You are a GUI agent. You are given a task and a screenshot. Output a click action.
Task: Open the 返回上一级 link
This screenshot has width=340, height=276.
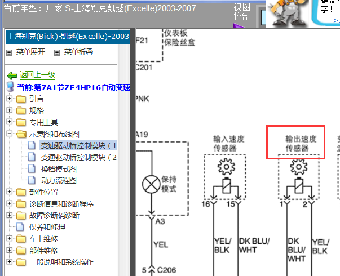[x=37, y=75]
